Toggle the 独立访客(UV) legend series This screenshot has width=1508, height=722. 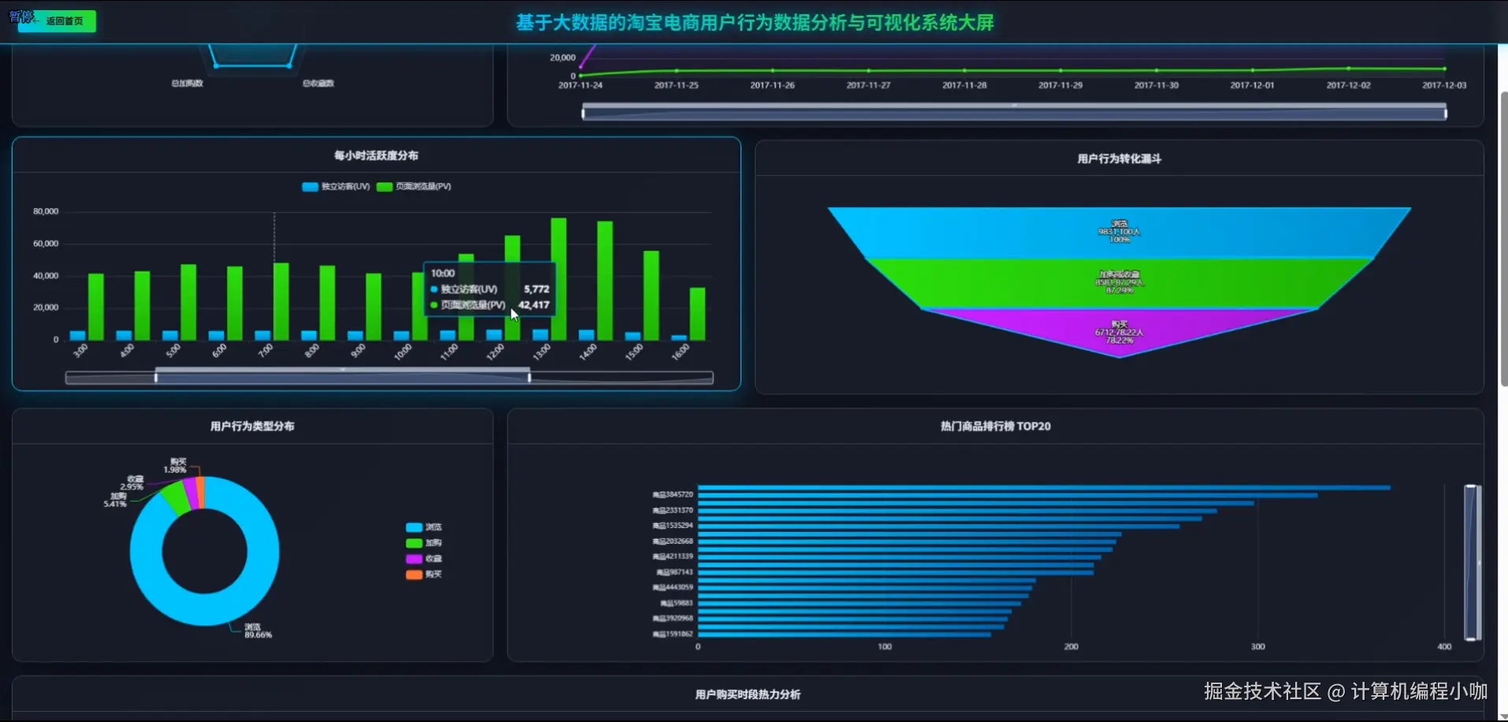click(x=336, y=187)
